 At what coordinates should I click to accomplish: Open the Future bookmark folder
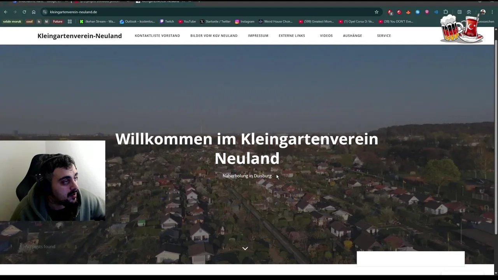pos(58,21)
